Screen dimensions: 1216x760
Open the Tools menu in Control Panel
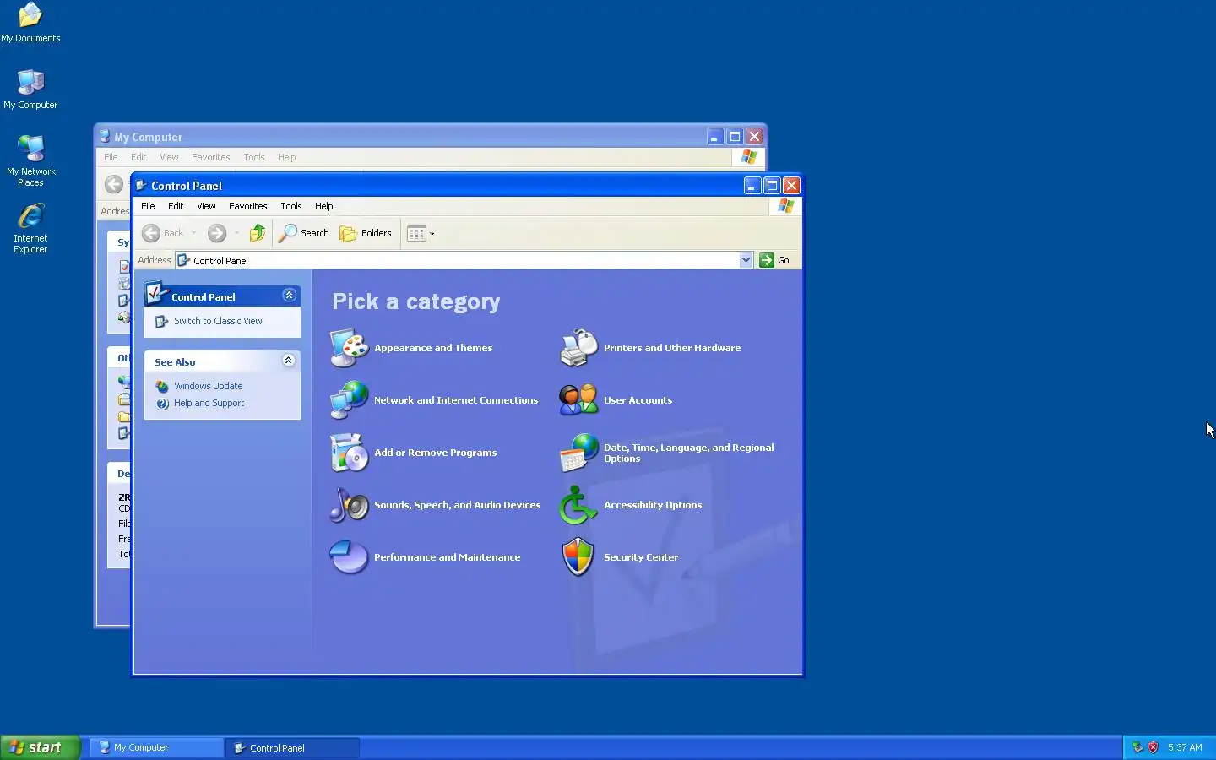pos(291,206)
